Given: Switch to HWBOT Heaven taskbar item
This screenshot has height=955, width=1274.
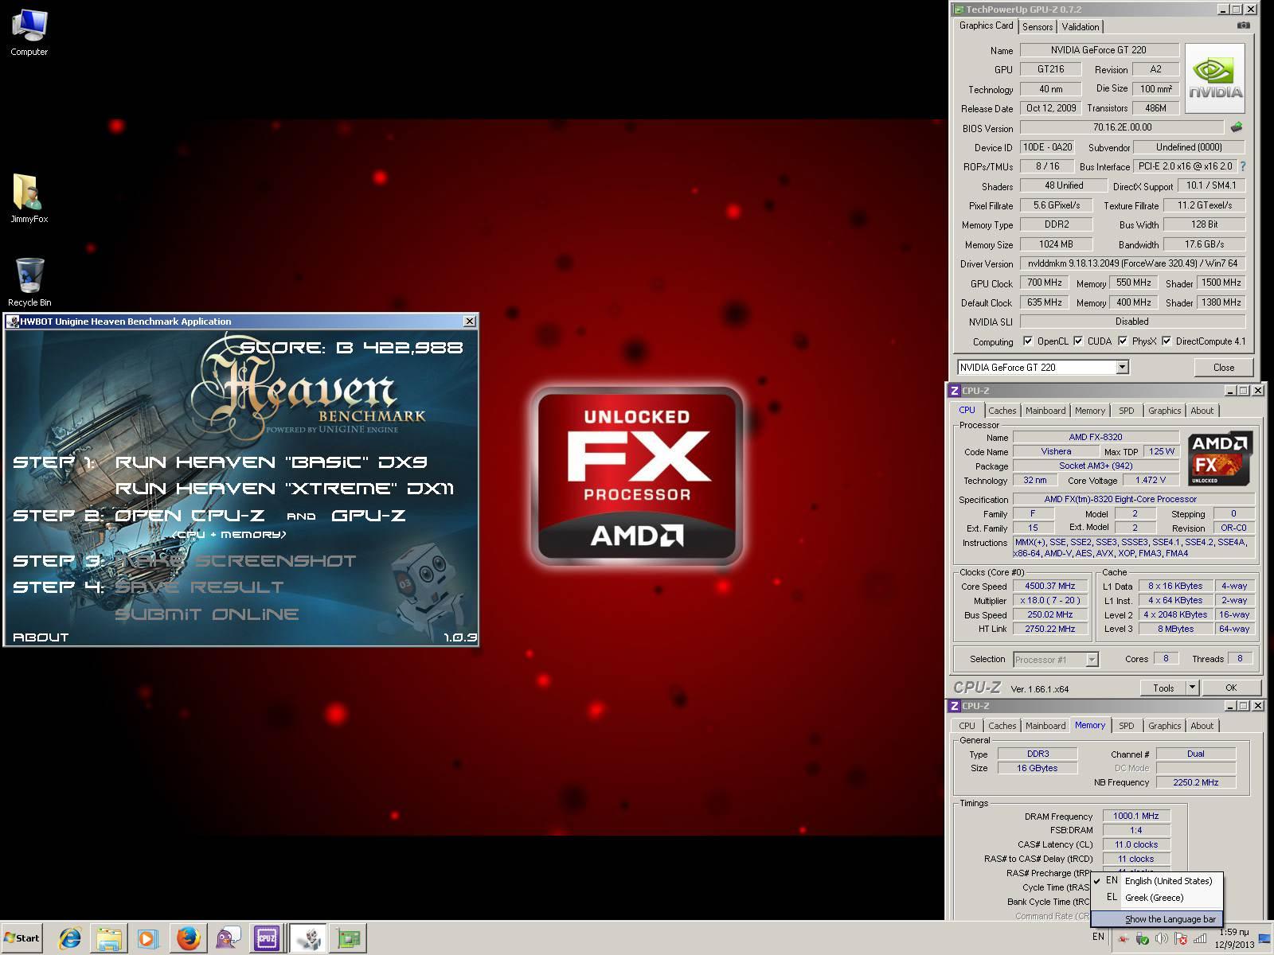Looking at the screenshot, I should [x=308, y=939].
